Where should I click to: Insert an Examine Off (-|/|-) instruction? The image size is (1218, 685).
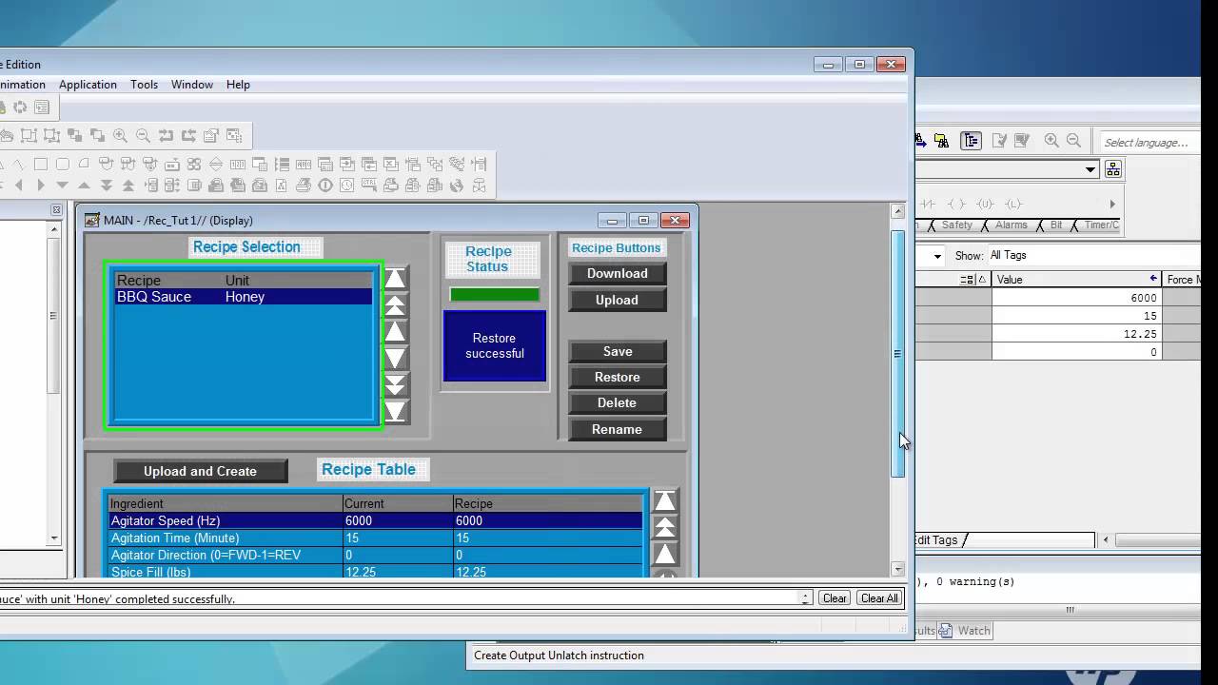[x=928, y=205]
